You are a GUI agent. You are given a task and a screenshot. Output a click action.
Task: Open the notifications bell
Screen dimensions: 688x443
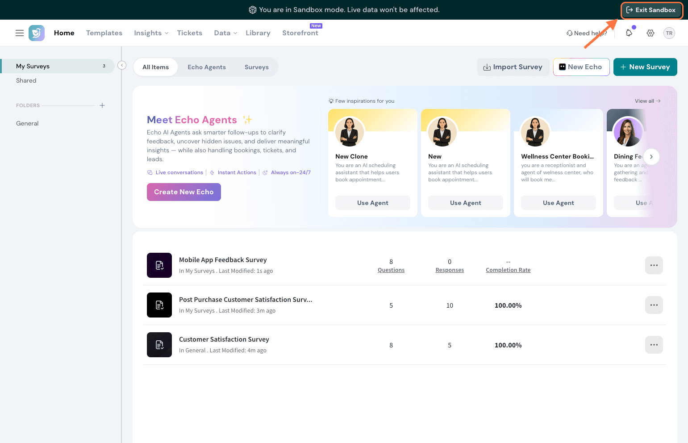tap(629, 33)
